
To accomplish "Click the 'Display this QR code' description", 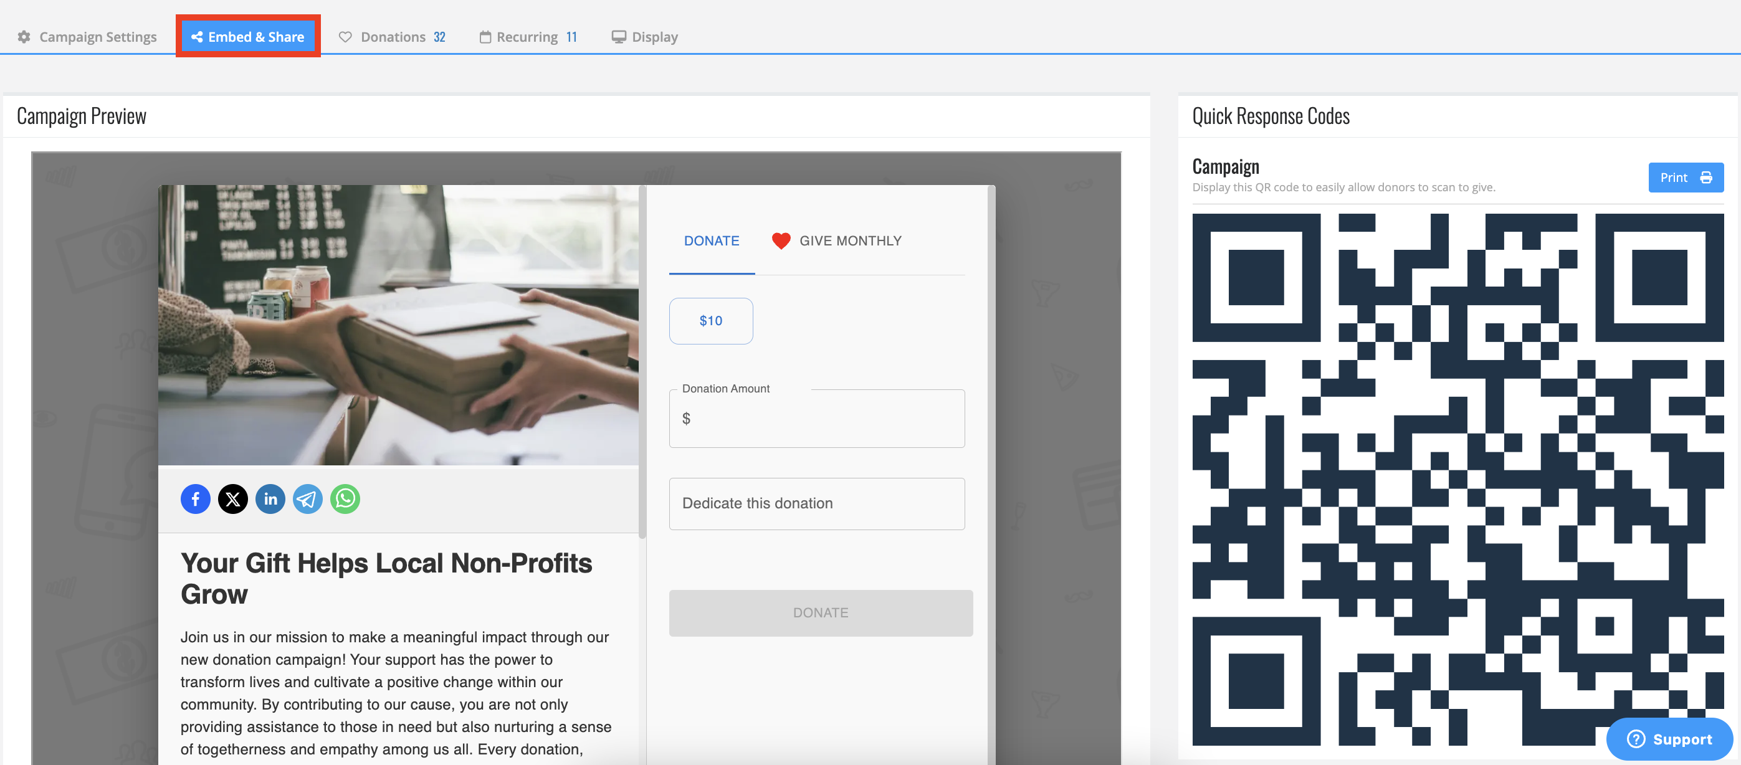I will pyautogui.click(x=1343, y=187).
